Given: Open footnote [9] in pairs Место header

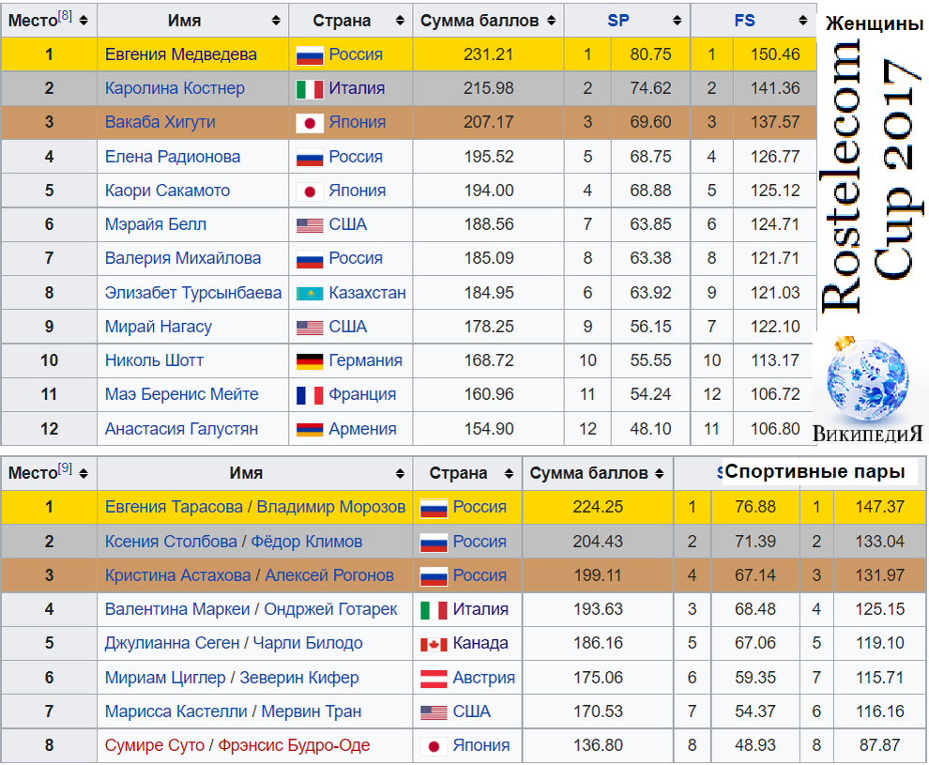Looking at the screenshot, I should 65,468.
